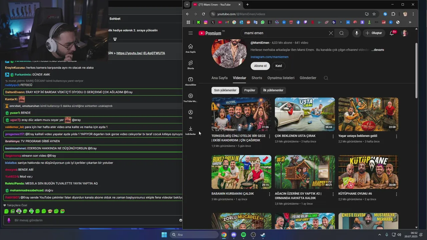Image resolution: width=427 pixels, height=240 pixels.
Task: Open Discord from the Windows taskbar
Action: [x=234, y=235]
